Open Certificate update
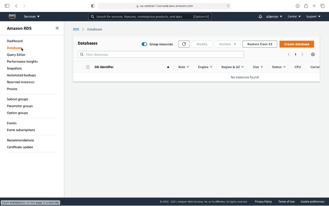The width and height of the screenshot is (329, 206). click(20, 147)
